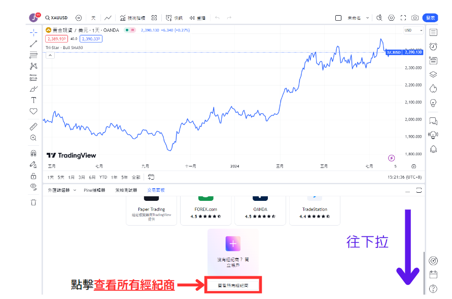
Task: Click the redo arrow
Action: [229, 18]
